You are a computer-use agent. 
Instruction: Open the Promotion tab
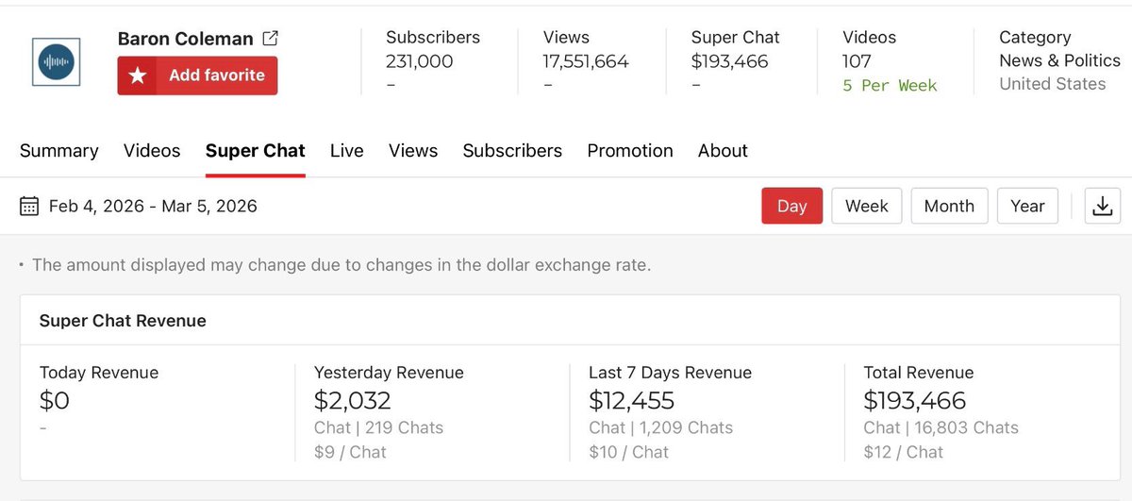[x=630, y=151]
